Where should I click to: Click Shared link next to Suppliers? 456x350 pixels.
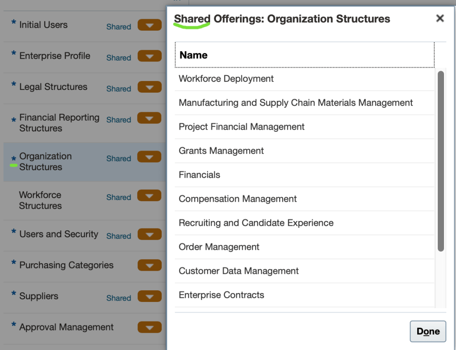click(x=118, y=298)
